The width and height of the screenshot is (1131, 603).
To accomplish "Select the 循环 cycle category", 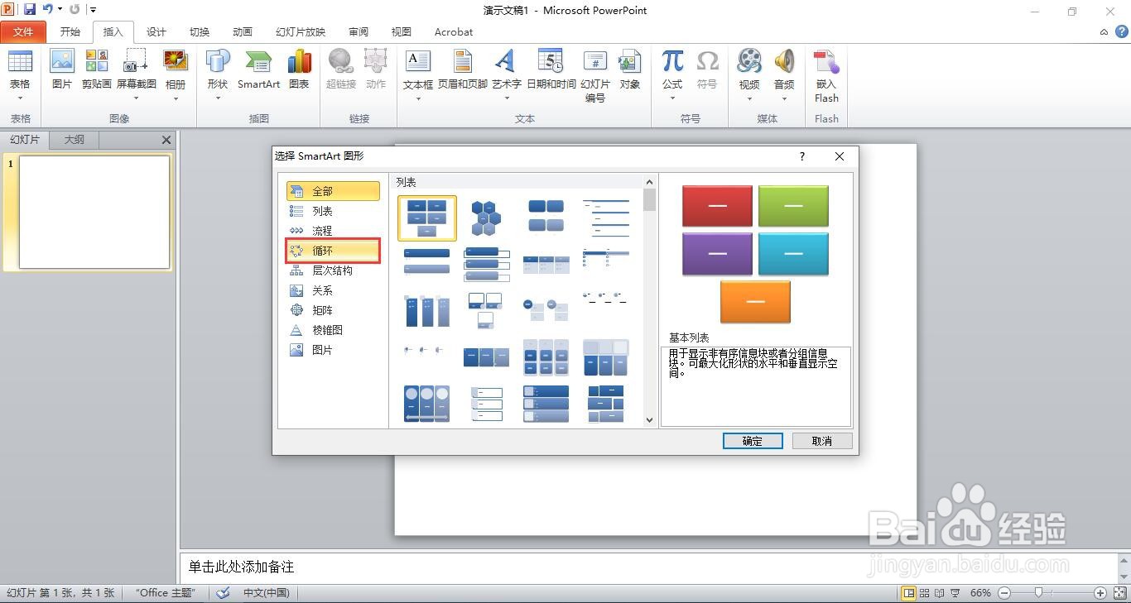I will click(333, 251).
